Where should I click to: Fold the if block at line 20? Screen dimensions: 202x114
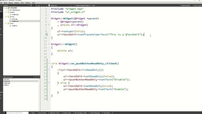49,70
